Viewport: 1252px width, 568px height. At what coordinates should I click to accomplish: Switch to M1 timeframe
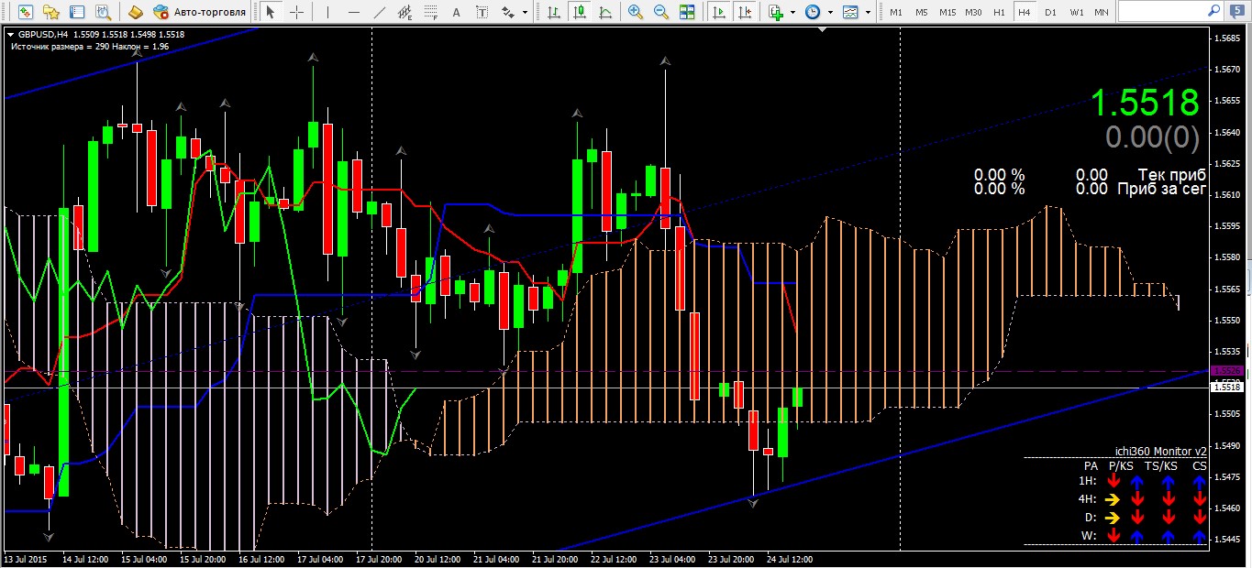tap(896, 12)
